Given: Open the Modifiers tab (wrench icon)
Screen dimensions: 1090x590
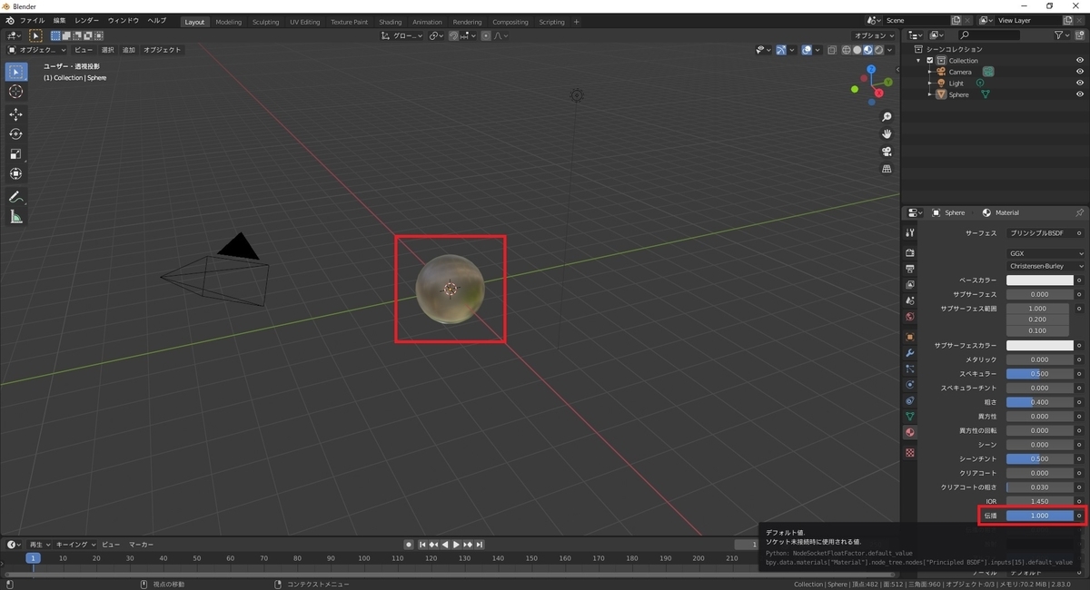Looking at the screenshot, I should point(910,352).
